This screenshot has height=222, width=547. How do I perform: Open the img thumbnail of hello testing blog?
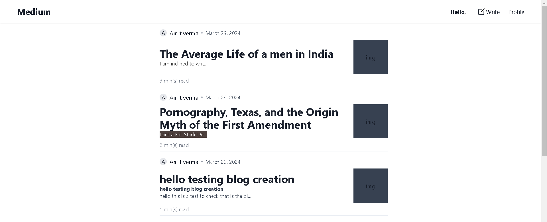370,185
